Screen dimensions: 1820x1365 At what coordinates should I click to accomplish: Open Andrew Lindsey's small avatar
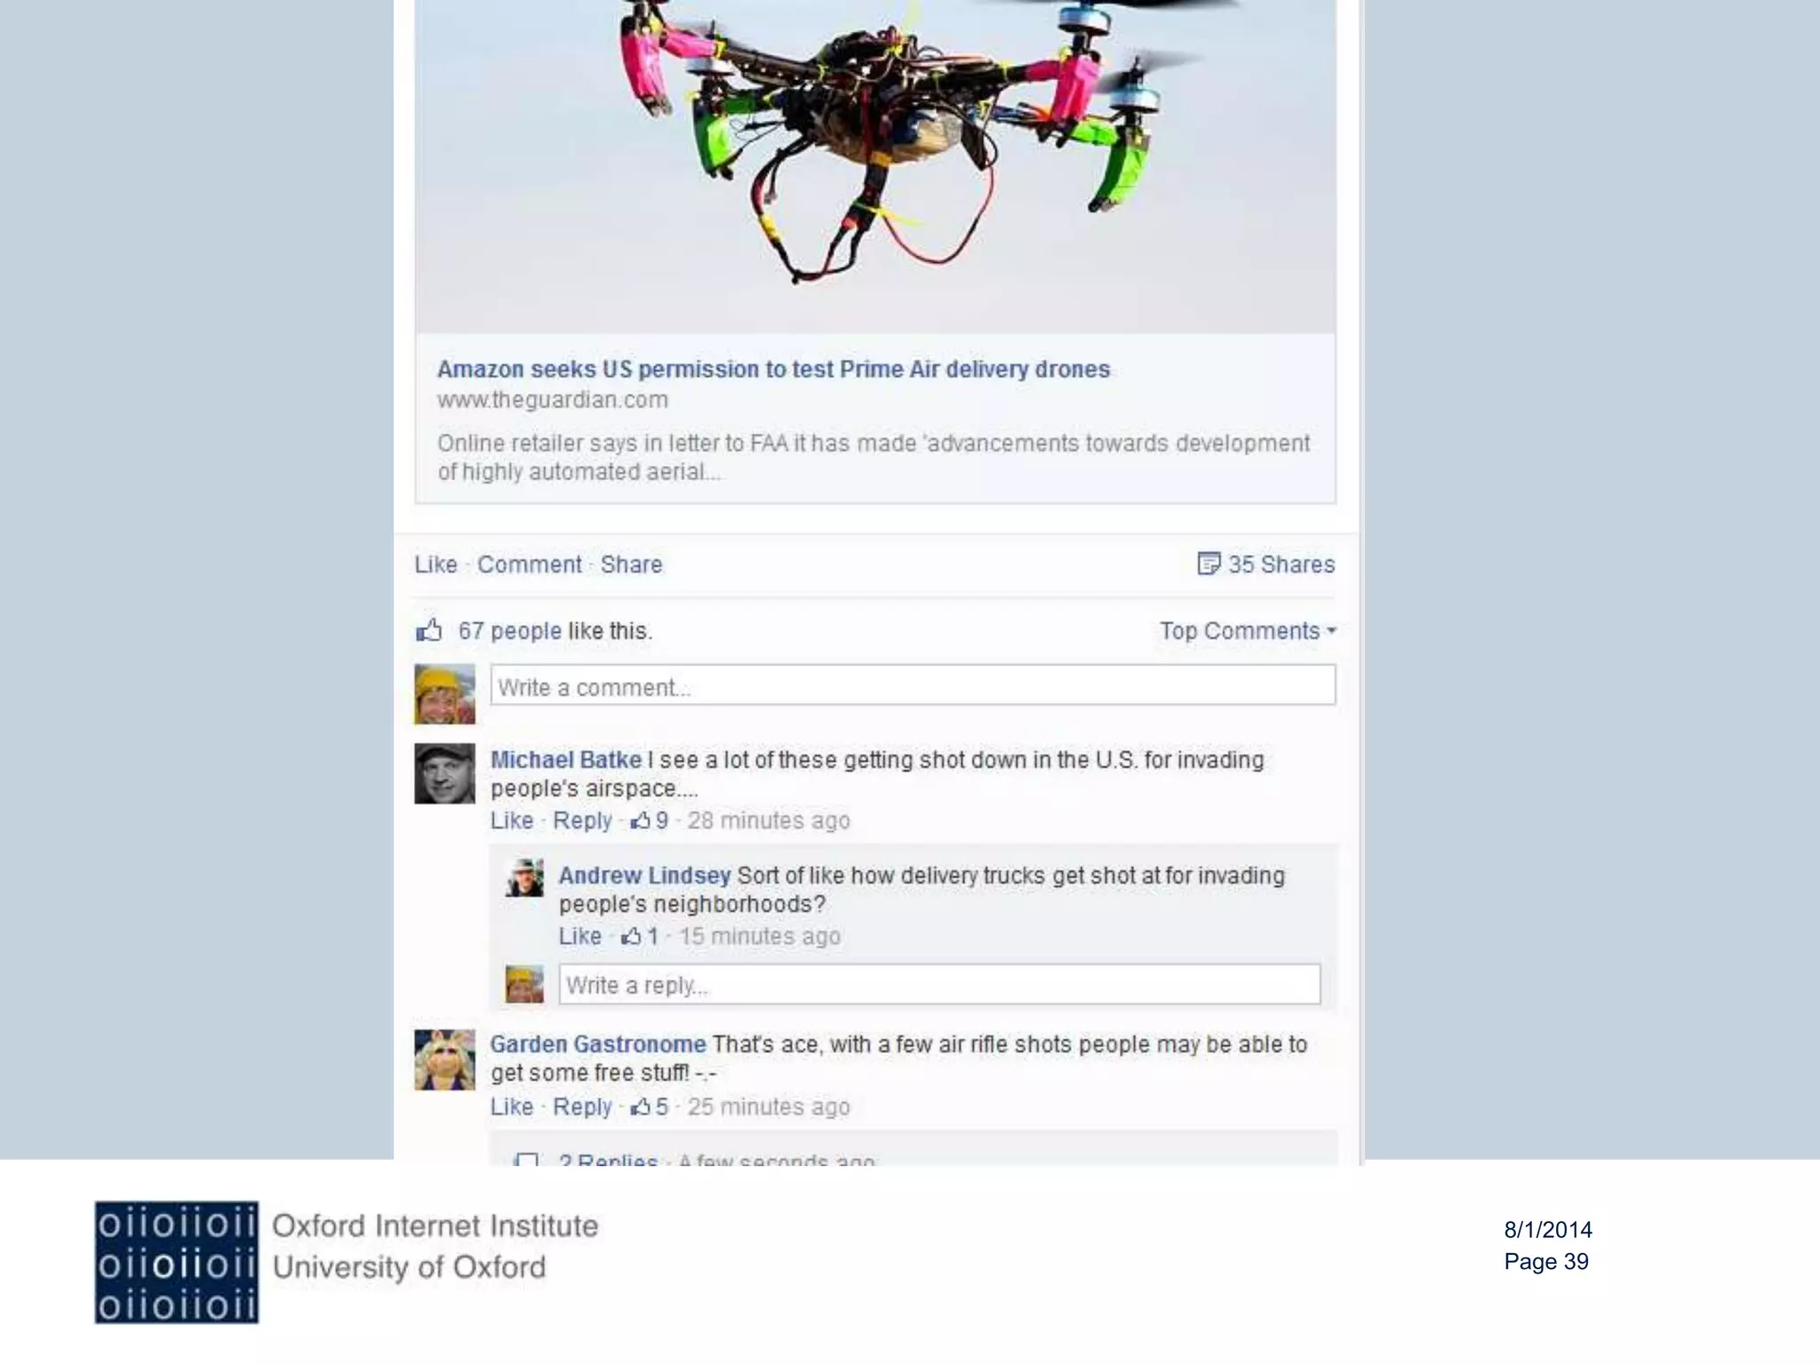tap(524, 878)
